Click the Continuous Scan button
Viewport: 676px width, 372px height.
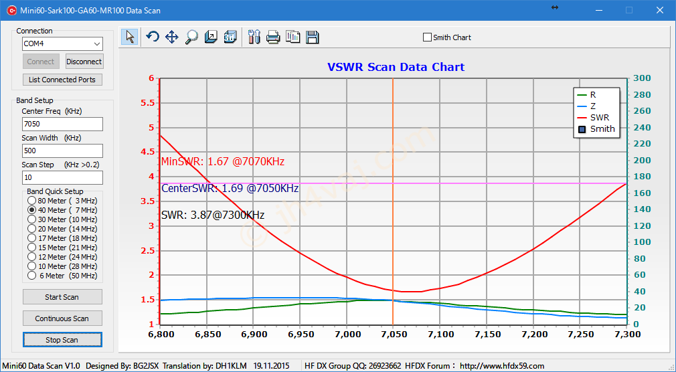tap(62, 318)
